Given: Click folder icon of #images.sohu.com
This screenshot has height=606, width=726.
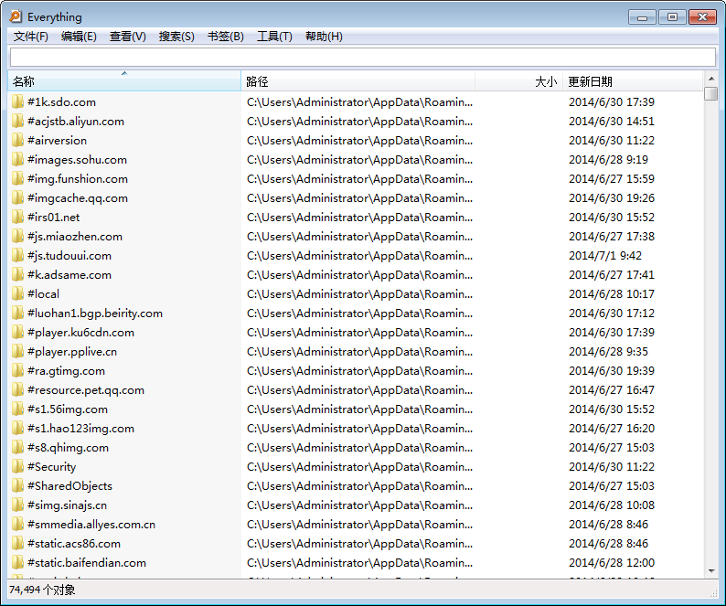Looking at the screenshot, I should (x=17, y=160).
